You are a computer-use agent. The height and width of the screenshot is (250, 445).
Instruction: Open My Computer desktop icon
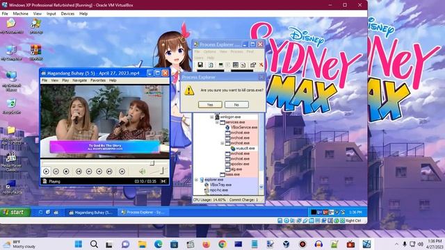[12, 53]
